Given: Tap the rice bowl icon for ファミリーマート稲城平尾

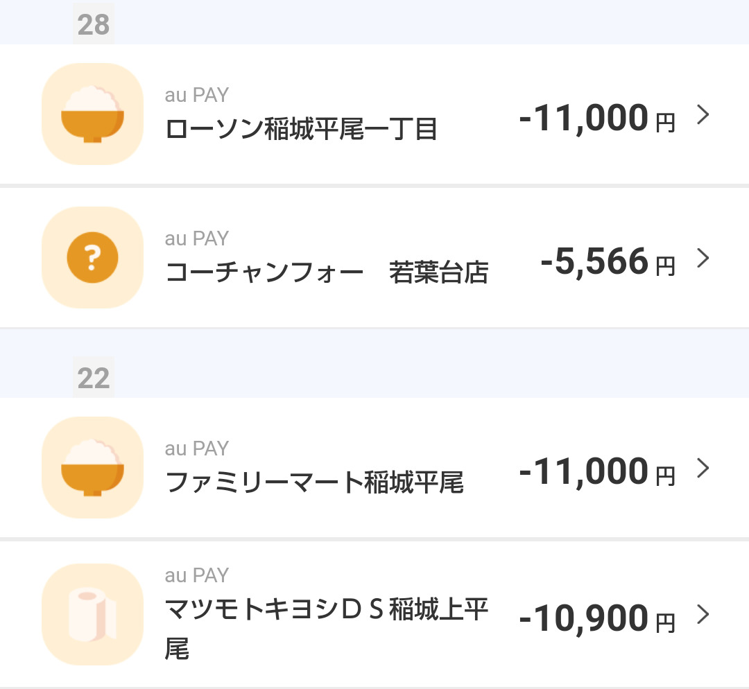Looking at the screenshot, I should pos(92,468).
